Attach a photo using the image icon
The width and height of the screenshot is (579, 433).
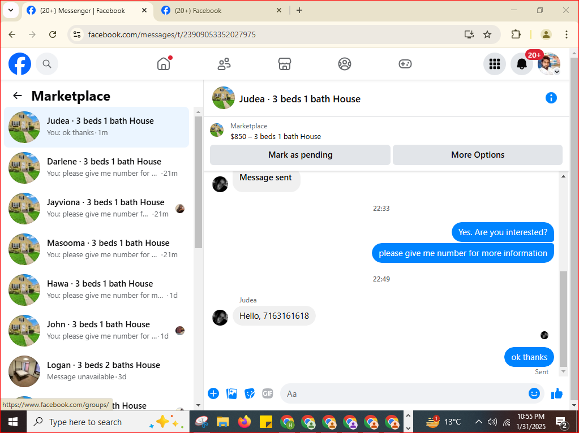(231, 393)
